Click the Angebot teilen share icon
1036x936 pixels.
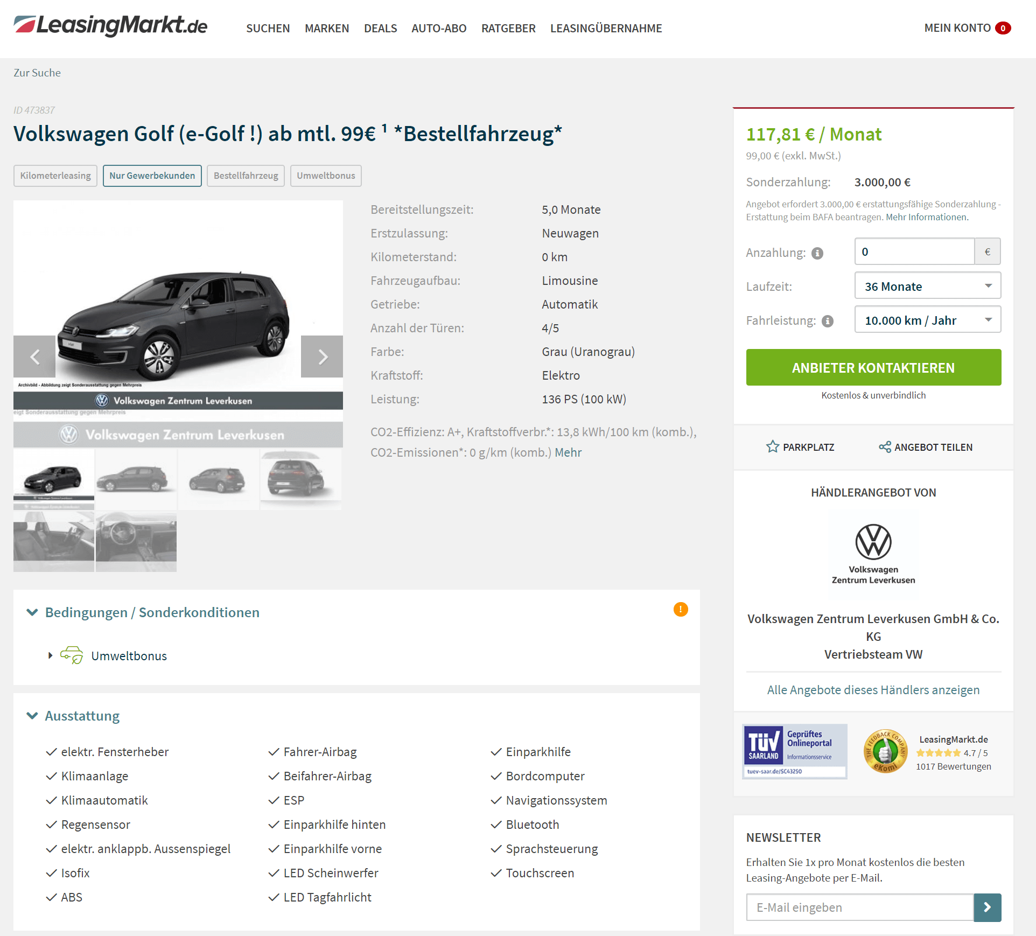tap(885, 447)
